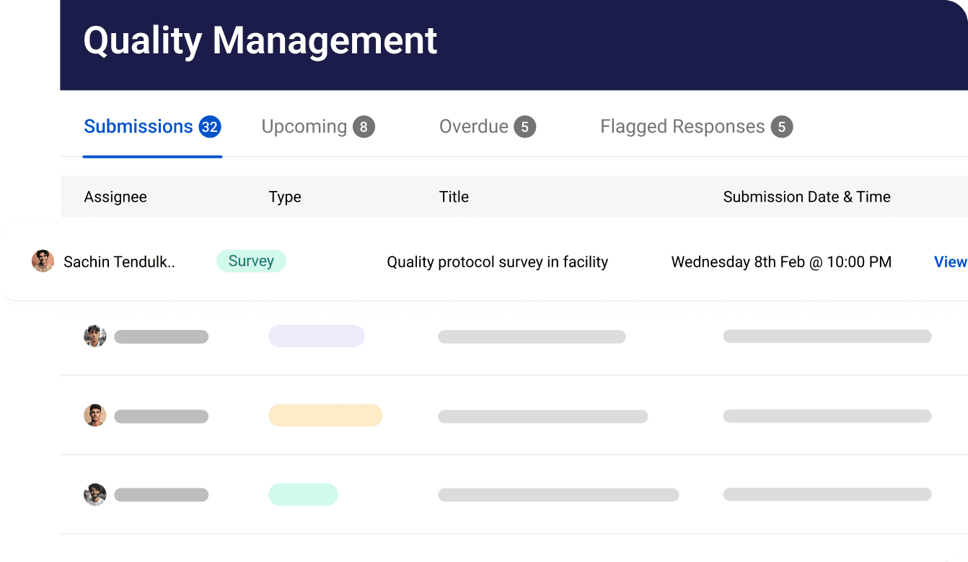Select the avatar in the second table row
Image resolution: width=968 pixels, height=562 pixels.
(94, 336)
